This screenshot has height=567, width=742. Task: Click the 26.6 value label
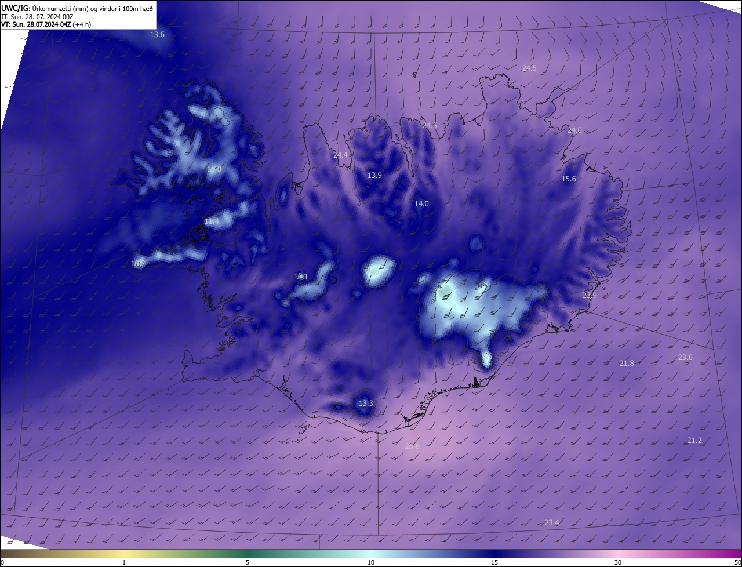tap(412, 446)
